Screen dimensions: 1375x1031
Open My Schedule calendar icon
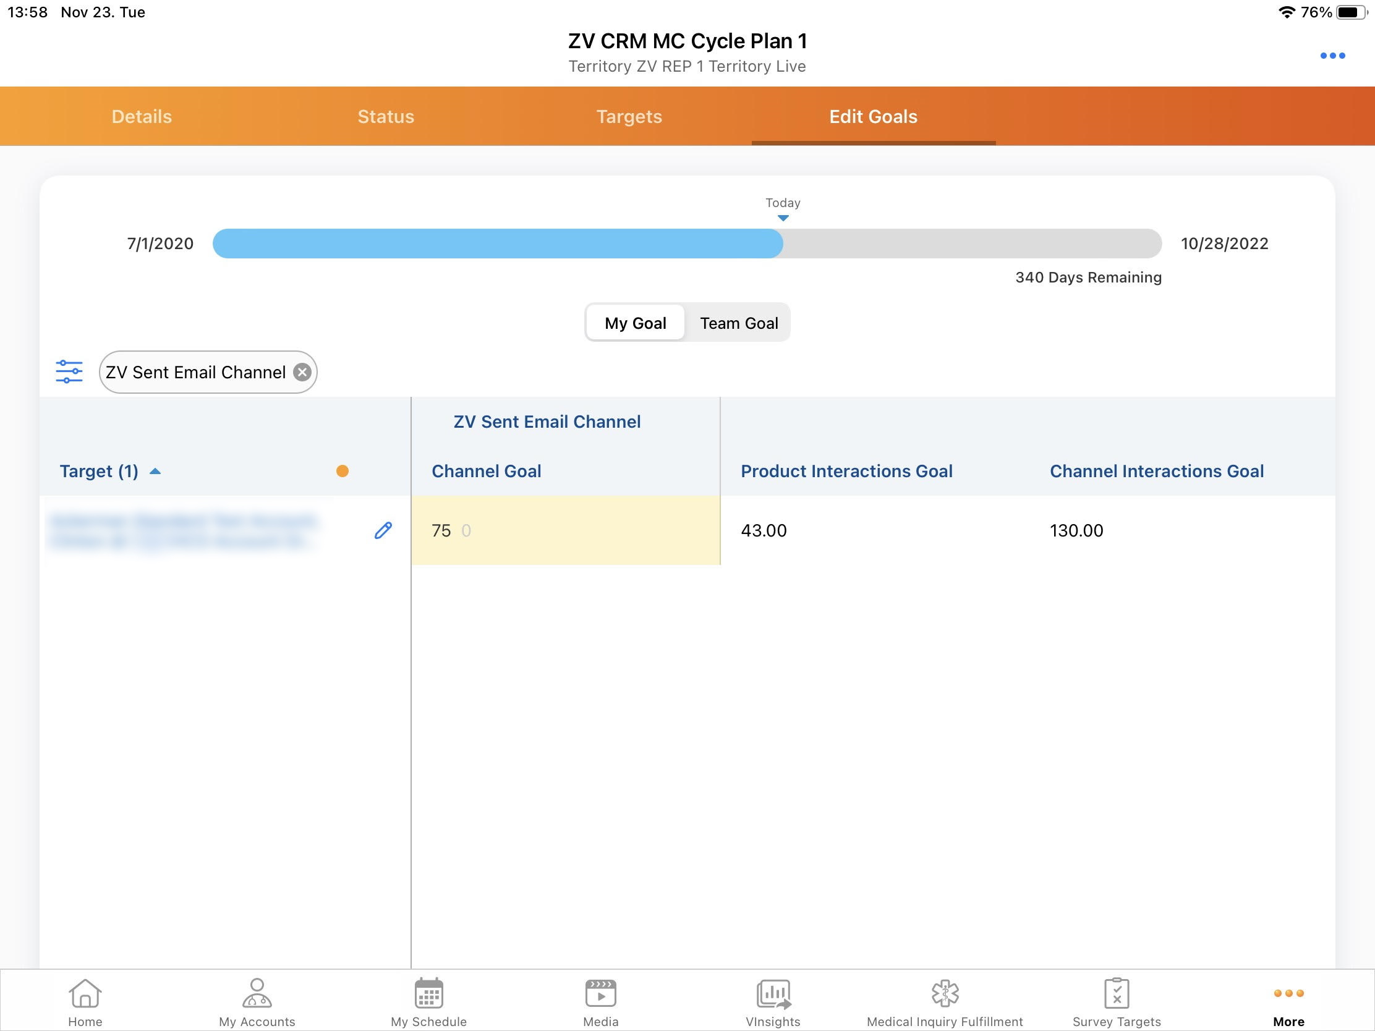coord(428,1001)
